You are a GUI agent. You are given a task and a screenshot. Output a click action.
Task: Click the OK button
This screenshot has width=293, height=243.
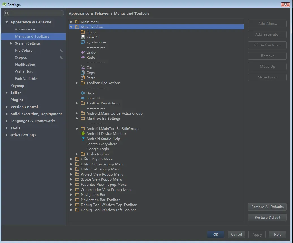(216, 235)
